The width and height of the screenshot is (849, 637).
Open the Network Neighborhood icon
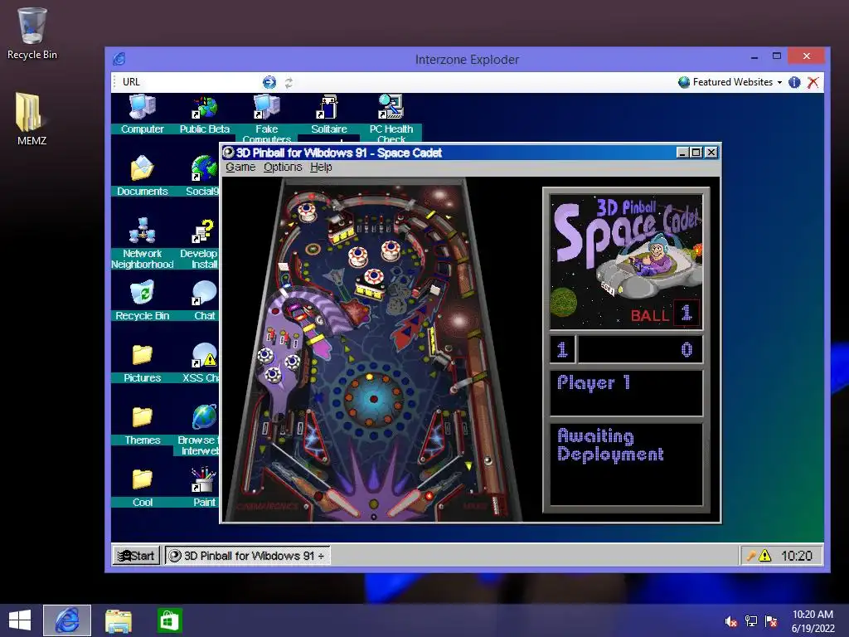143,231
